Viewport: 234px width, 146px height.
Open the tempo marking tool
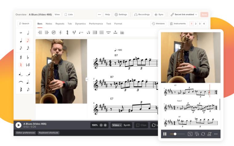[x=81, y=32]
